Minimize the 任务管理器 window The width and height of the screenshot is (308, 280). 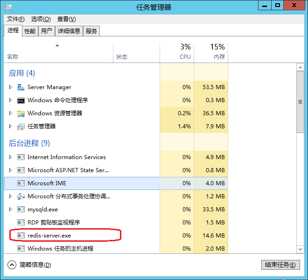coord(265,5)
